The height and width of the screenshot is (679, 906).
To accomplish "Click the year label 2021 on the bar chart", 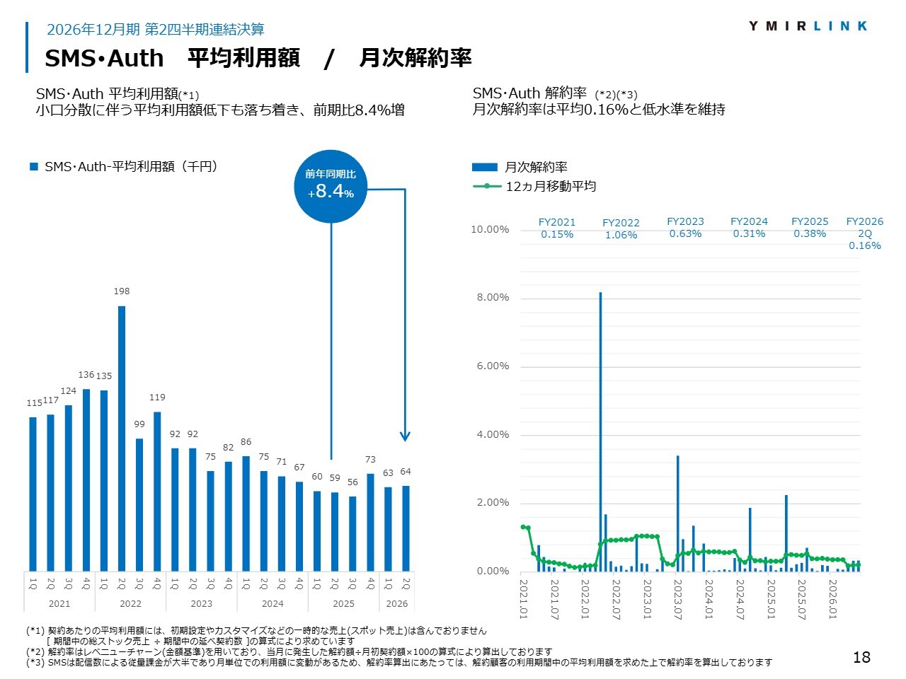I will [59, 604].
